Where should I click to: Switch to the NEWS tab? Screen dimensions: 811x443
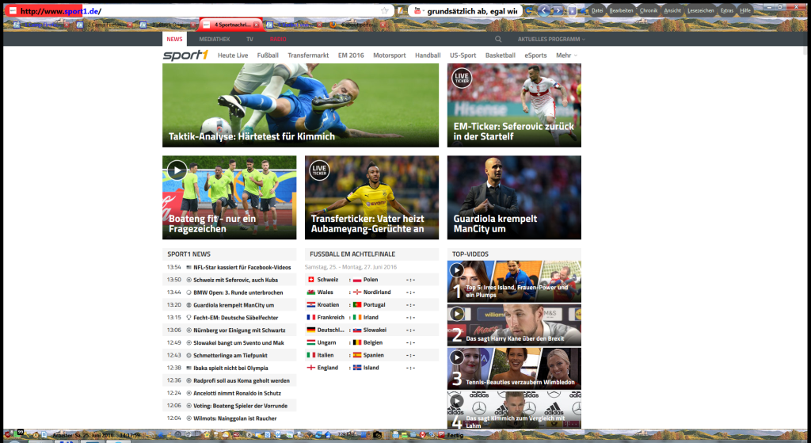pos(174,40)
